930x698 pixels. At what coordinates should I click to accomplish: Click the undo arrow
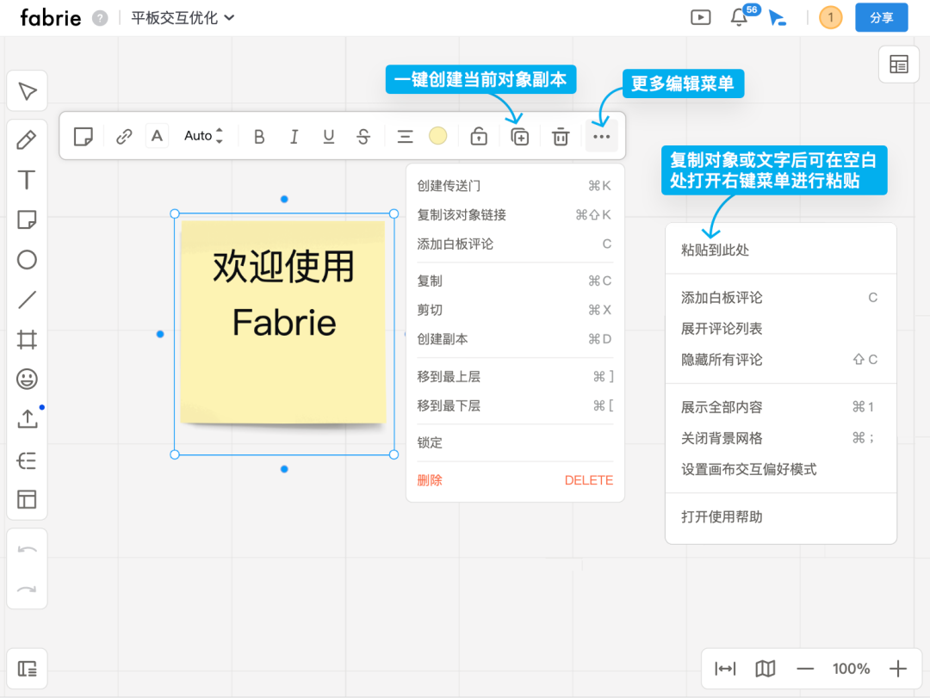27,550
